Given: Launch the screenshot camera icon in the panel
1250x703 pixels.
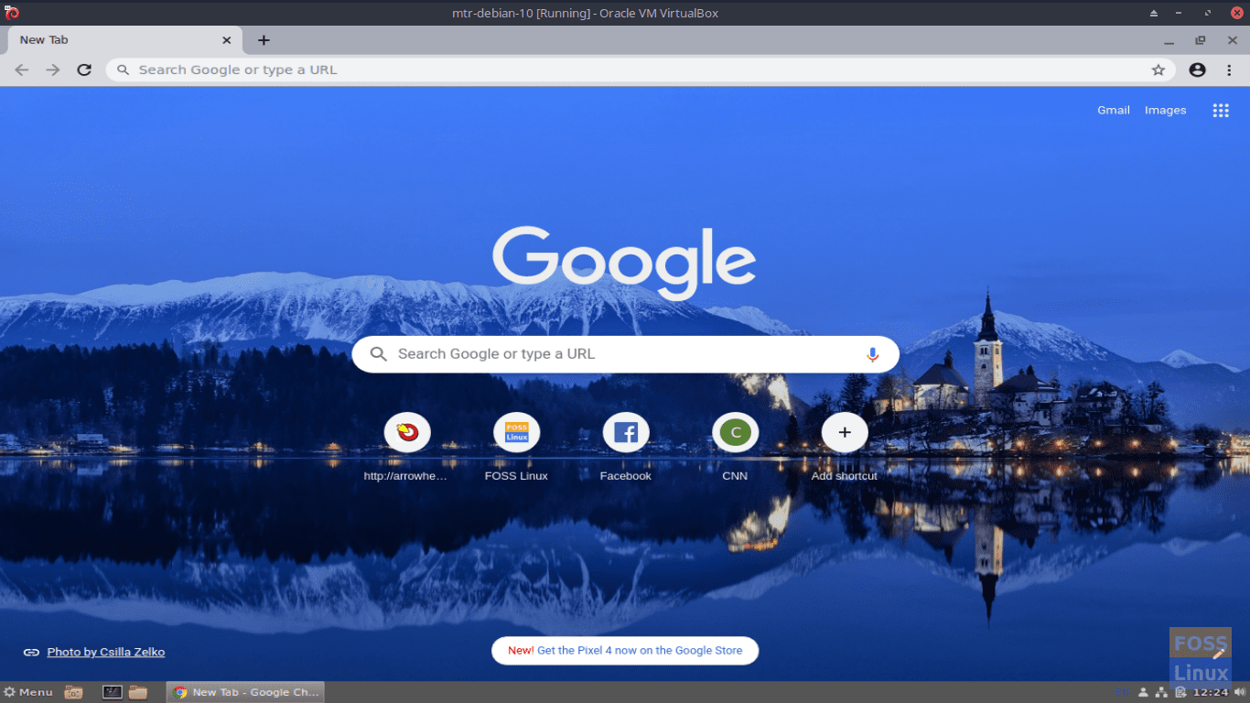Looking at the screenshot, I should (74, 692).
